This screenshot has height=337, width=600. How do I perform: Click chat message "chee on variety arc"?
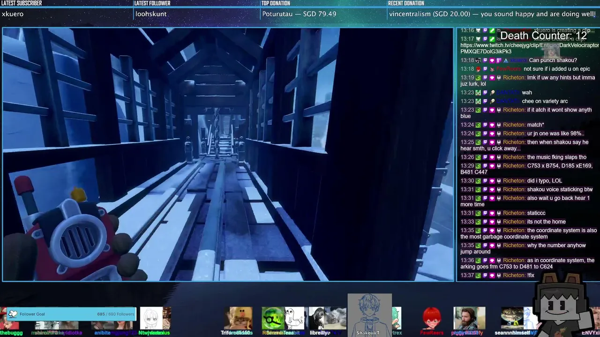[545, 101]
